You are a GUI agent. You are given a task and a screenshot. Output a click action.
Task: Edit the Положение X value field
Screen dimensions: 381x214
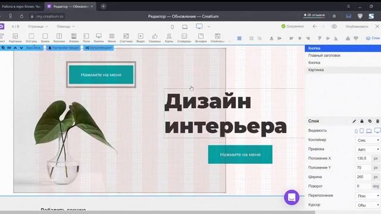click(x=363, y=159)
